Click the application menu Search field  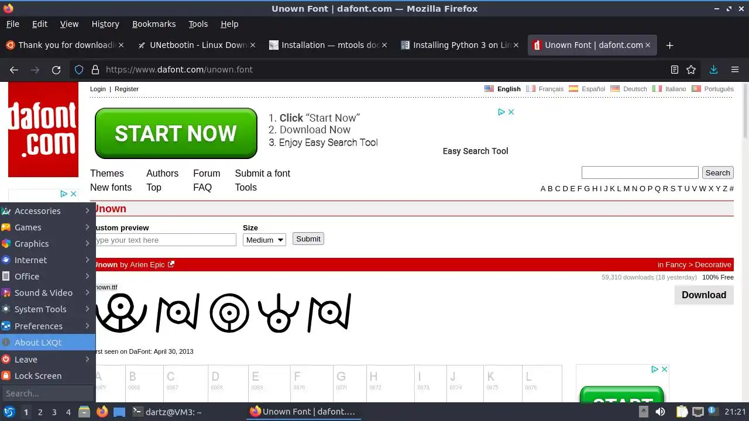[47, 393]
